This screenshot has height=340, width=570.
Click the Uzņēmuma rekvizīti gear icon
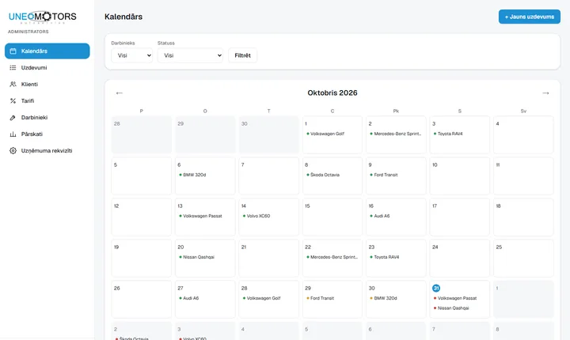coord(13,151)
